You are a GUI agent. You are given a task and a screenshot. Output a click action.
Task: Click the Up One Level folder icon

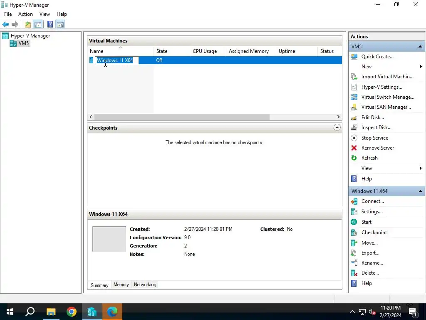(x=28, y=25)
